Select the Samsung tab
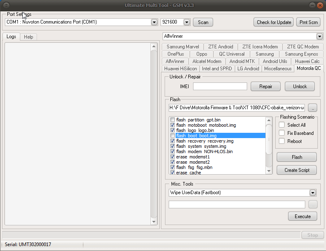The height and width of the screenshot is (251, 326). point(265,54)
